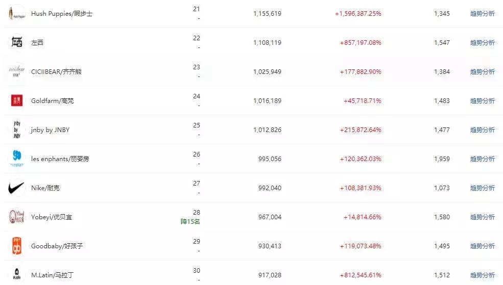Open 趋势分析 for 左西

tap(482, 43)
